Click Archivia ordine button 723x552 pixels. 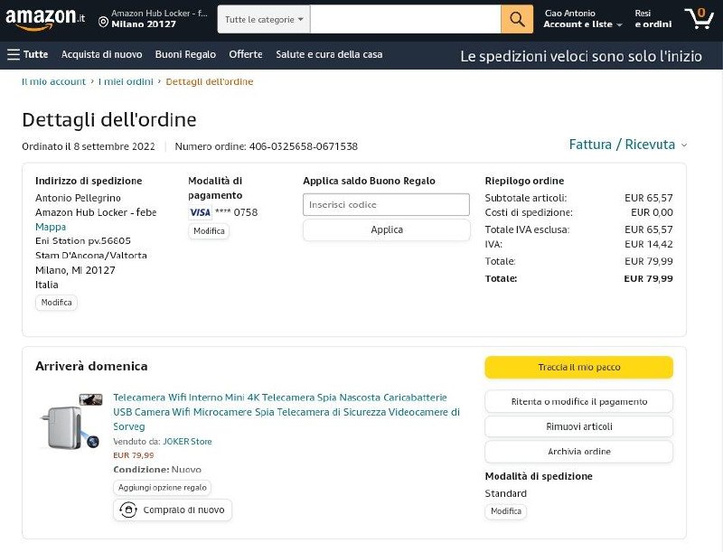(x=578, y=452)
